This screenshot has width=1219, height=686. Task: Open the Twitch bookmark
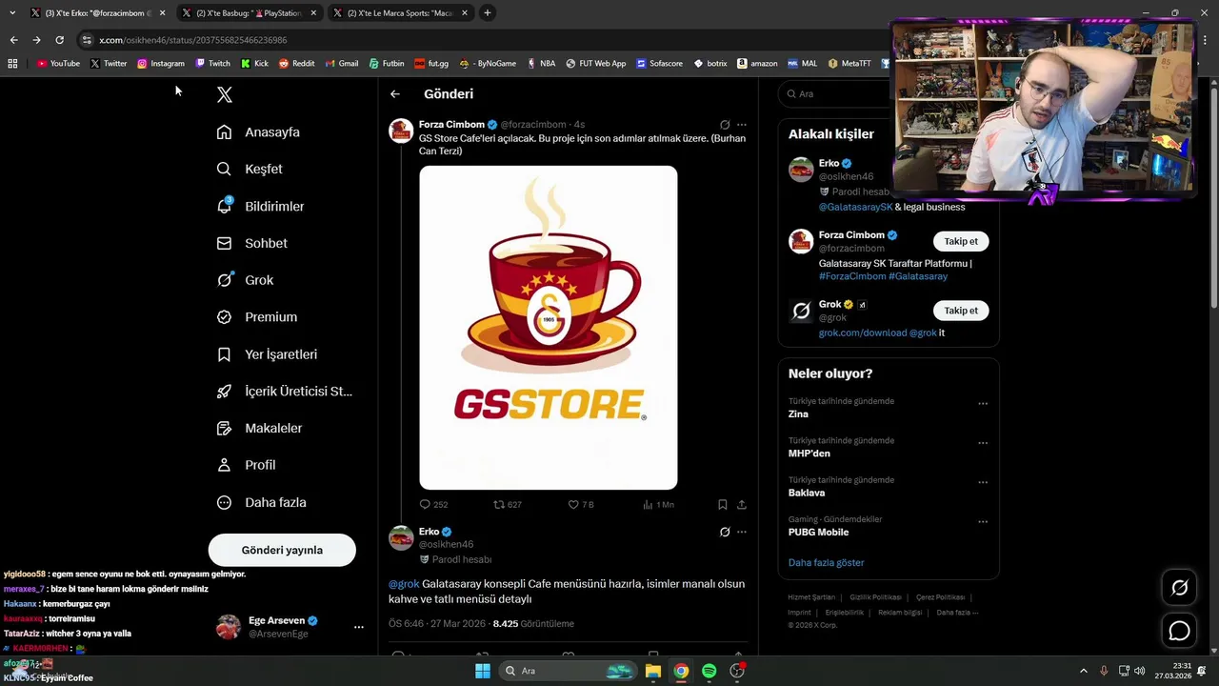pyautogui.click(x=212, y=63)
